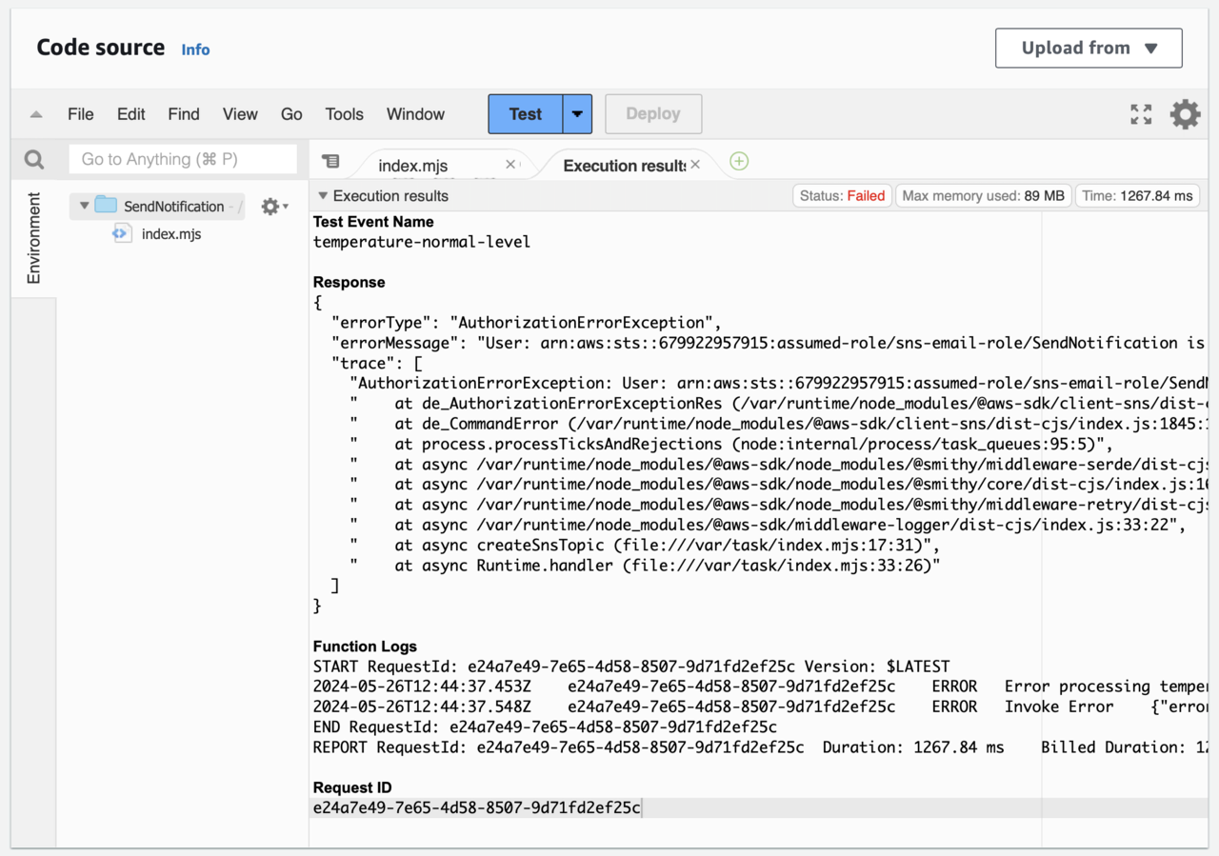1219x856 pixels.
Task: Toggle the Environment side panel tab
Action: 34,238
